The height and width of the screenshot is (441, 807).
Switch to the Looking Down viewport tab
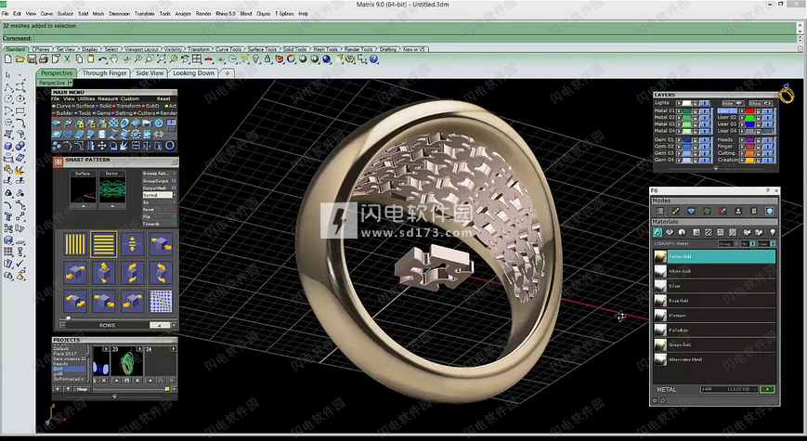coord(193,73)
